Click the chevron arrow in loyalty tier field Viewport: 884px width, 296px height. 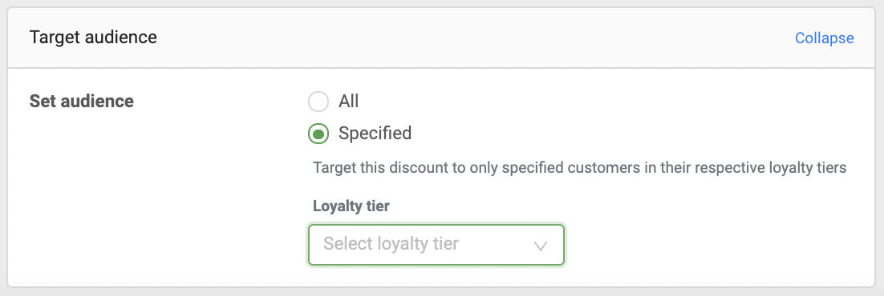(540, 246)
